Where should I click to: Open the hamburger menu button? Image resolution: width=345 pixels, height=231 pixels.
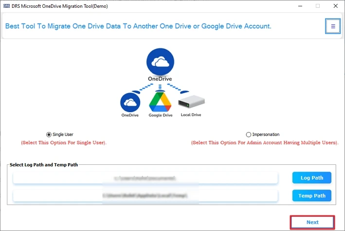point(333,26)
